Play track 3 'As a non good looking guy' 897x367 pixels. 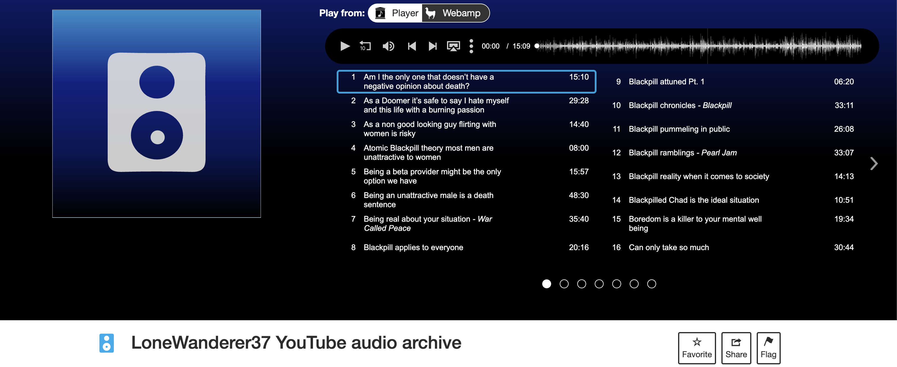coord(467,129)
